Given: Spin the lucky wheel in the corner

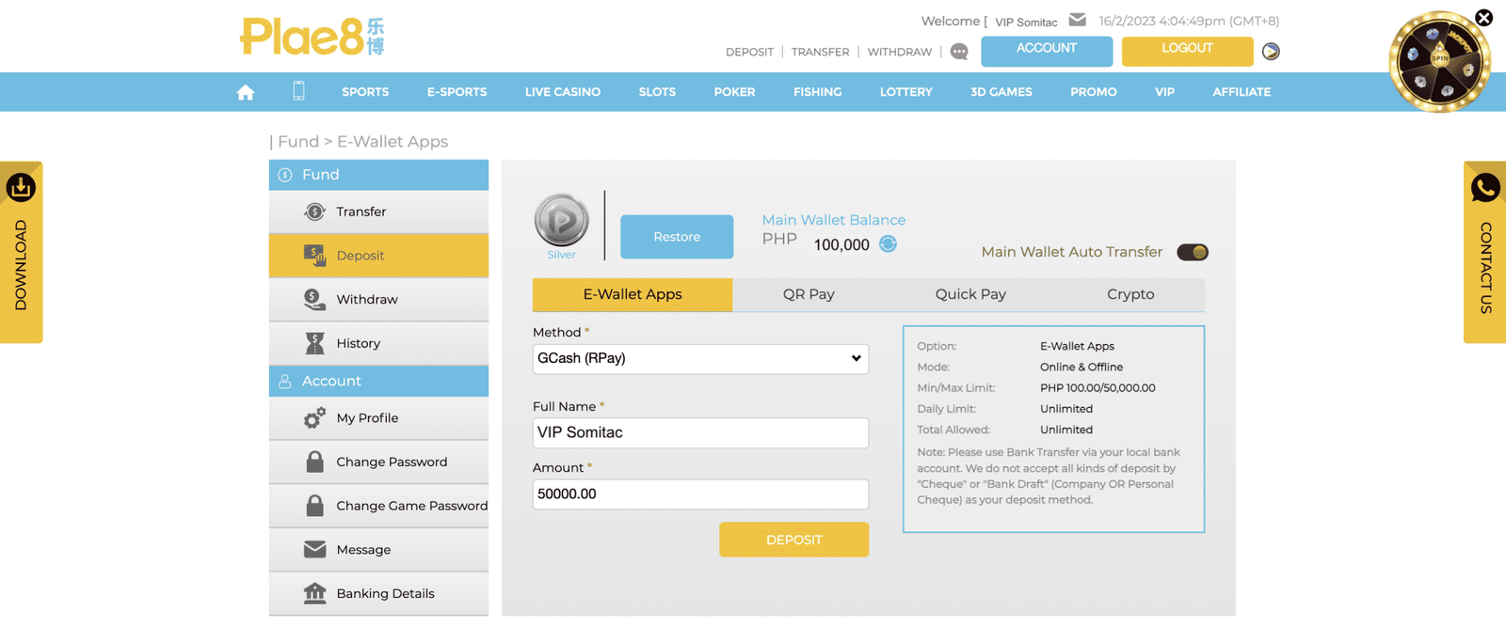Looking at the screenshot, I should pyautogui.click(x=1439, y=61).
